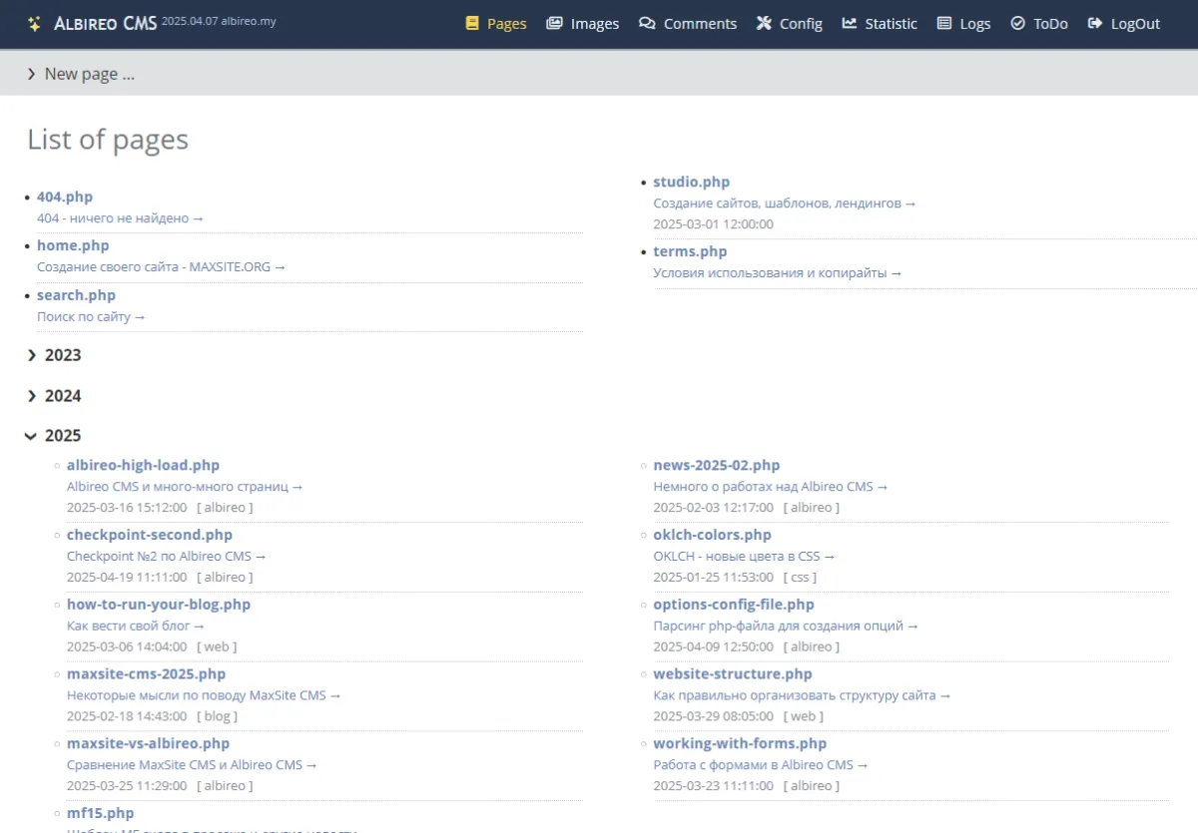Open the 404.php page entry
Viewport: 1198px width, 833px height.
[x=65, y=197]
